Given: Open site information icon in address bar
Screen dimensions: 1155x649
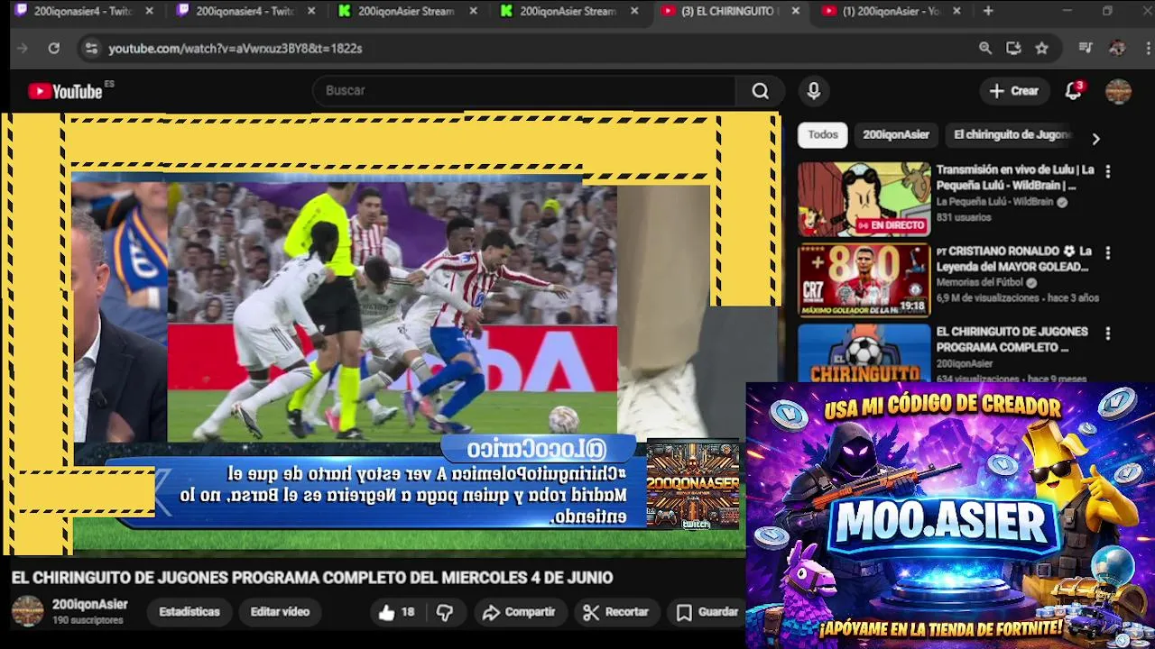Looking at the screenshot, I should click(x=90, y=48).
